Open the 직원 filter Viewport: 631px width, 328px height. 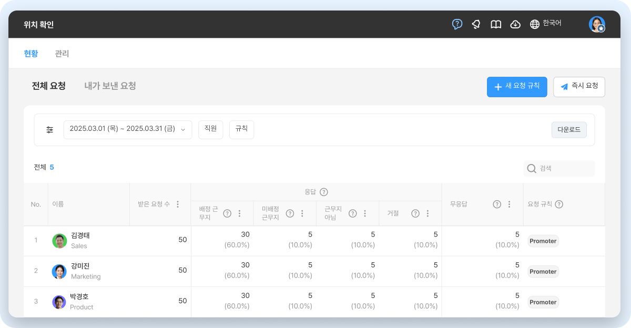210,129
